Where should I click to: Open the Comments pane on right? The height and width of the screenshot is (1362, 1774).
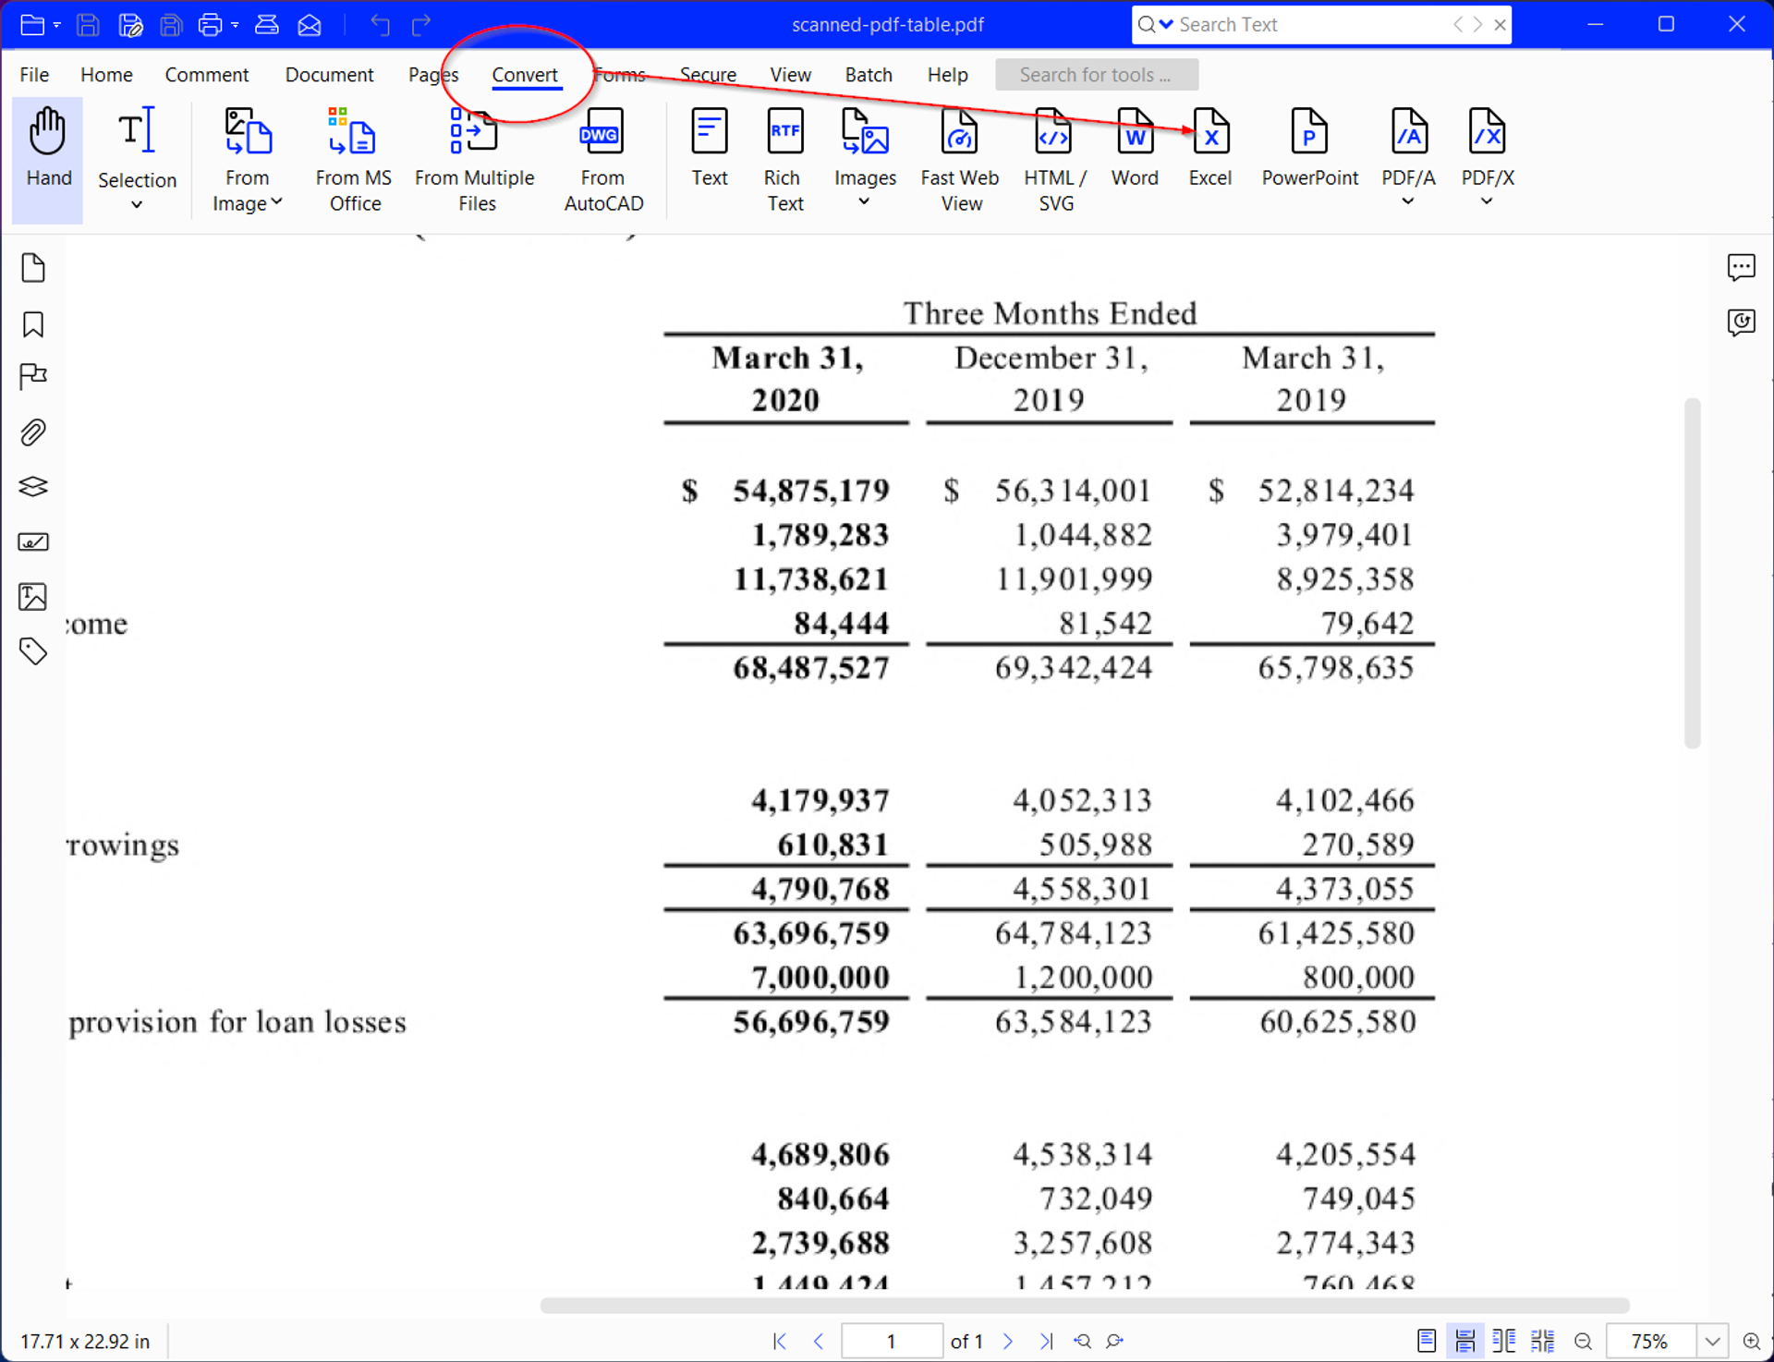[x=1741, y=268]
